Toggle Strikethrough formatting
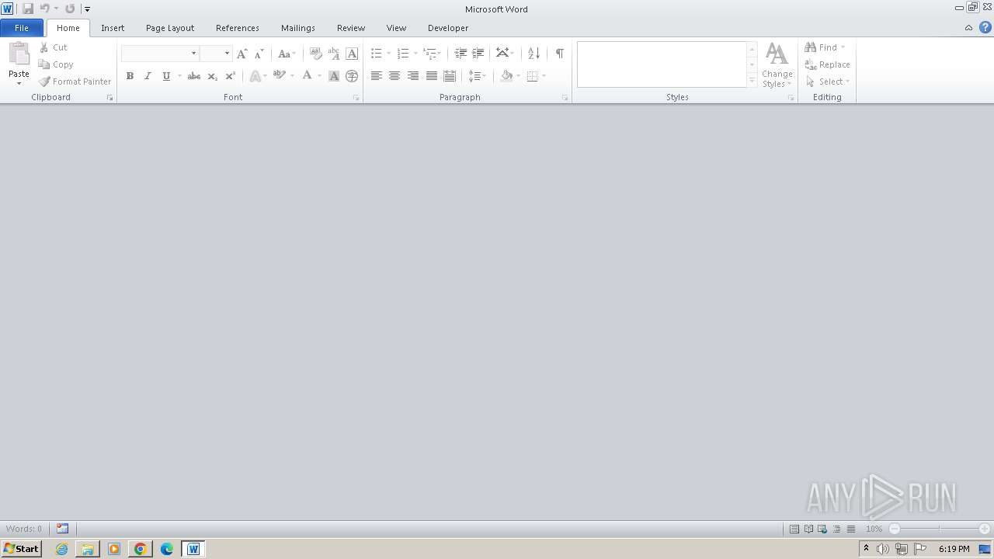The image size is (994, 559). [x=194, y=76]
